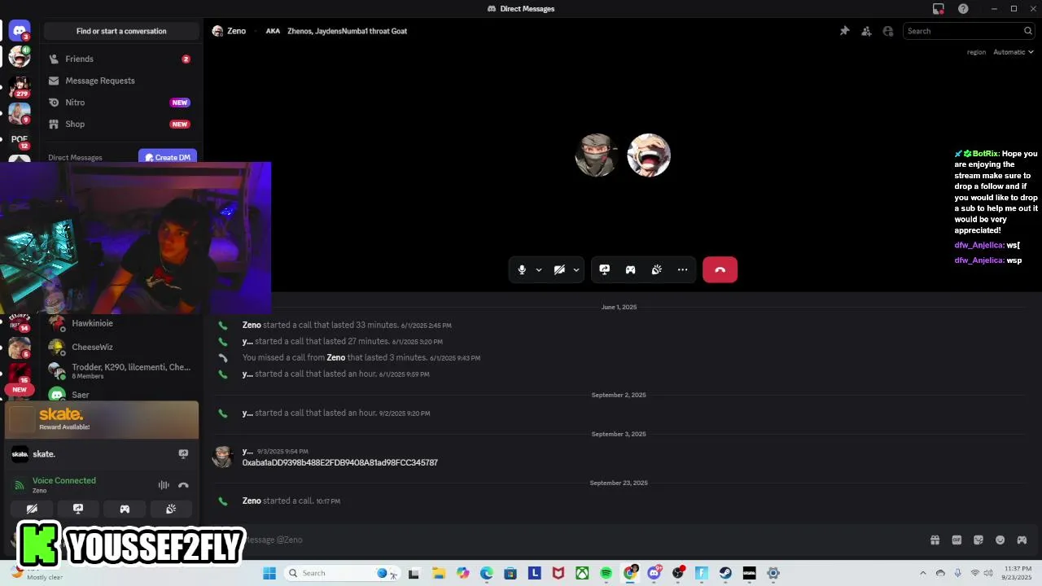Open soundboard in the sidebar voice panel
Viewport: 1042px width, 586px height.
171,509
